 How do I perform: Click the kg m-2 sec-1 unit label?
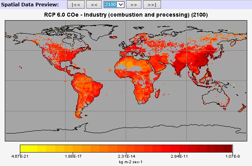tap(126, 161)
